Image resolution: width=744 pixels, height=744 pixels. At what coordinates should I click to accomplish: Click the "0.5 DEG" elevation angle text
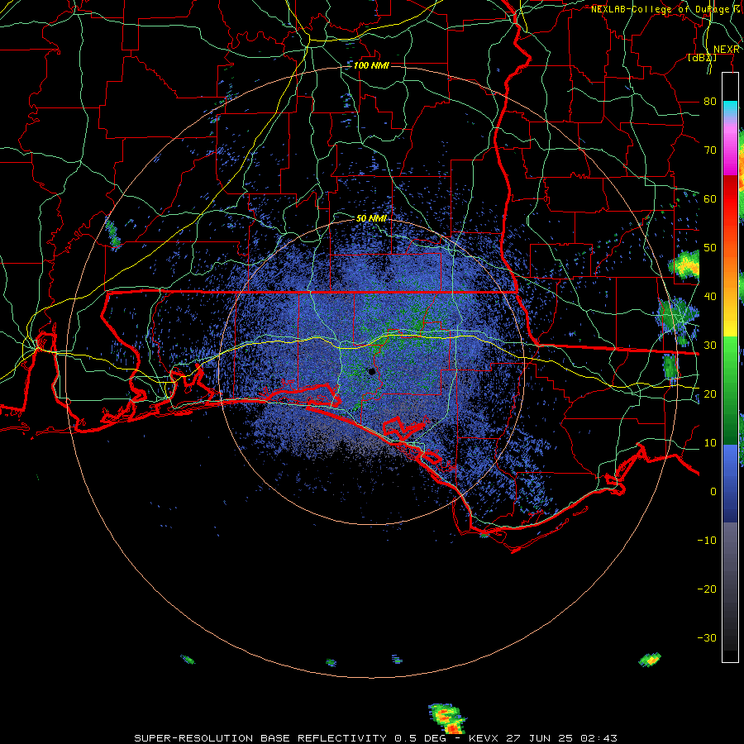tap(419, 738)
